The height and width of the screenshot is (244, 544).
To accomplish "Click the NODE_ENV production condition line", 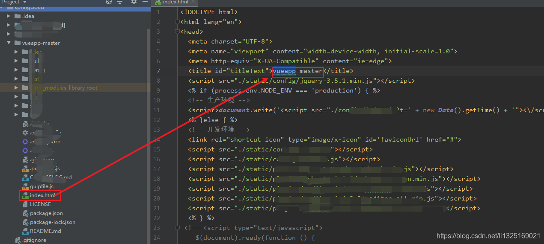I will pyautogui.click(x=284, y=90).
